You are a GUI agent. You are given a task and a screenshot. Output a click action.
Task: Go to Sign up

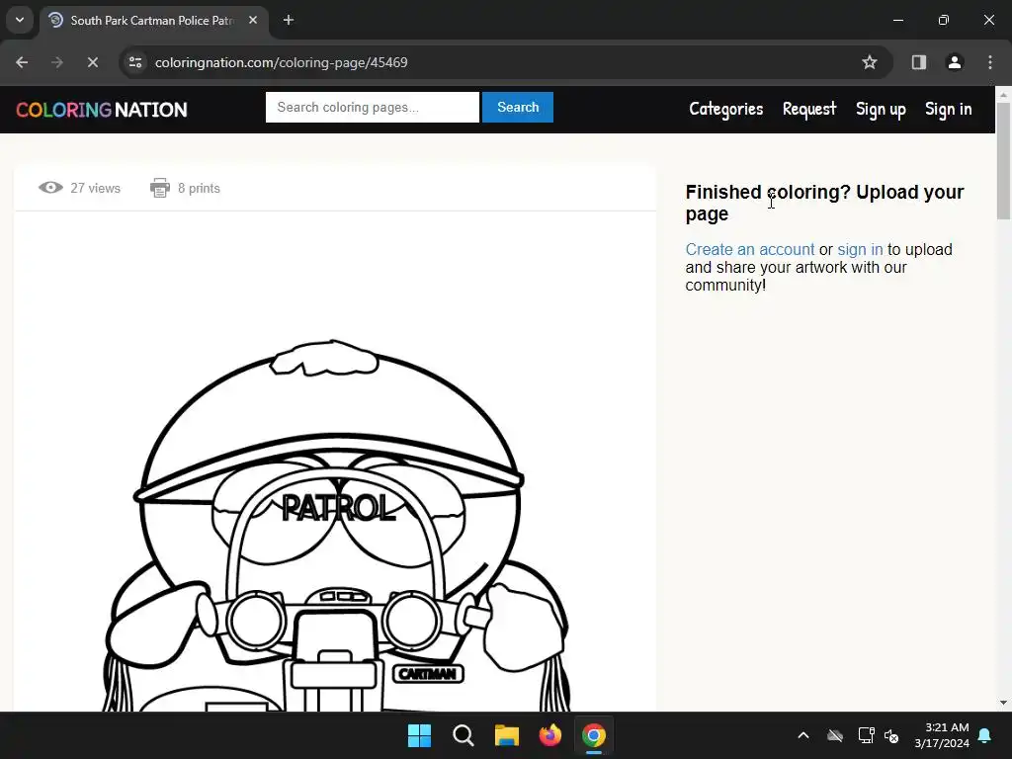point(881,110)
